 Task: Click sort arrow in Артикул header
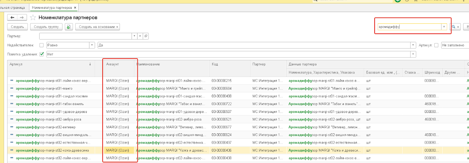coord(90,64)
